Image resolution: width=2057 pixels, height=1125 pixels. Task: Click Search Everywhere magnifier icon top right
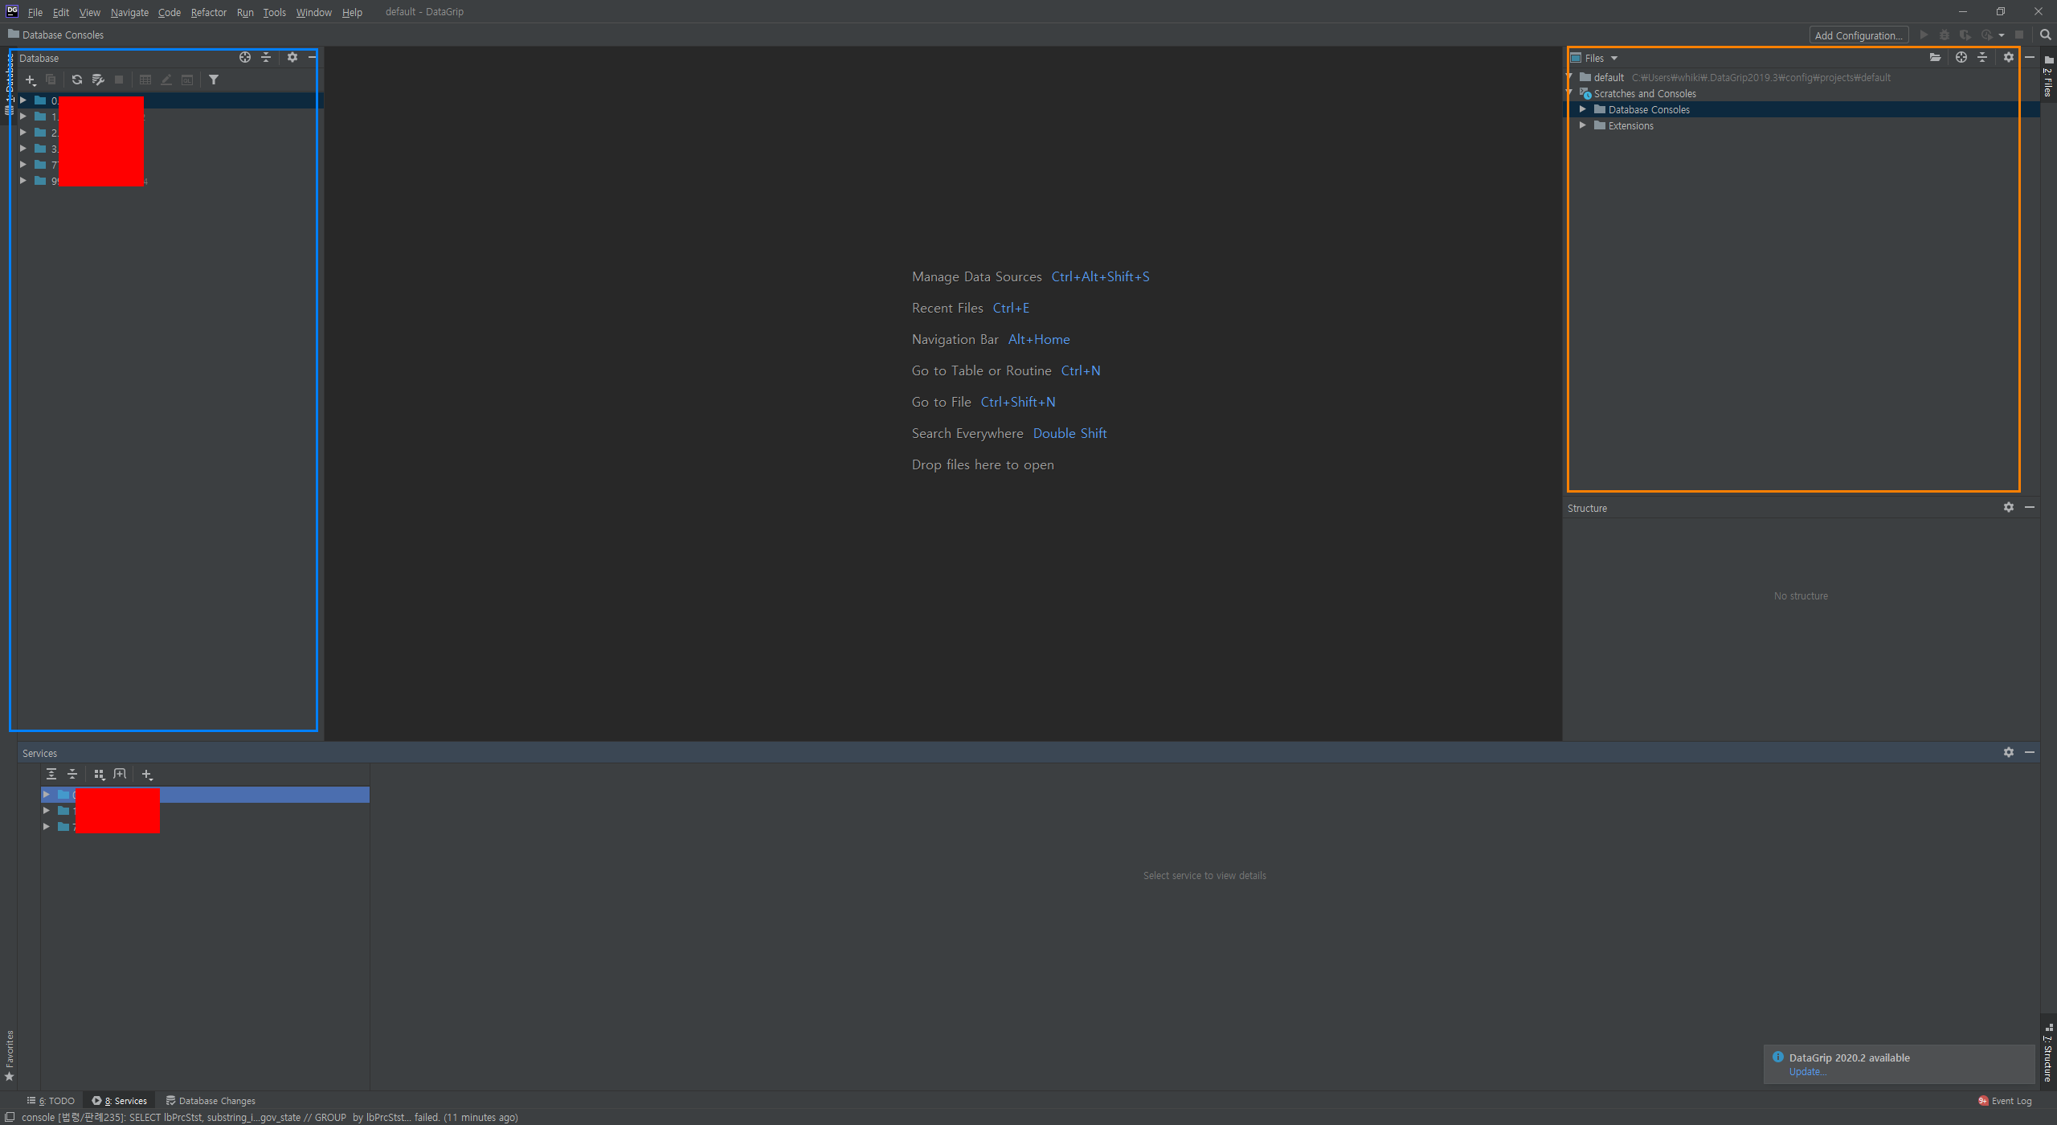click(x=2045, y=35)
